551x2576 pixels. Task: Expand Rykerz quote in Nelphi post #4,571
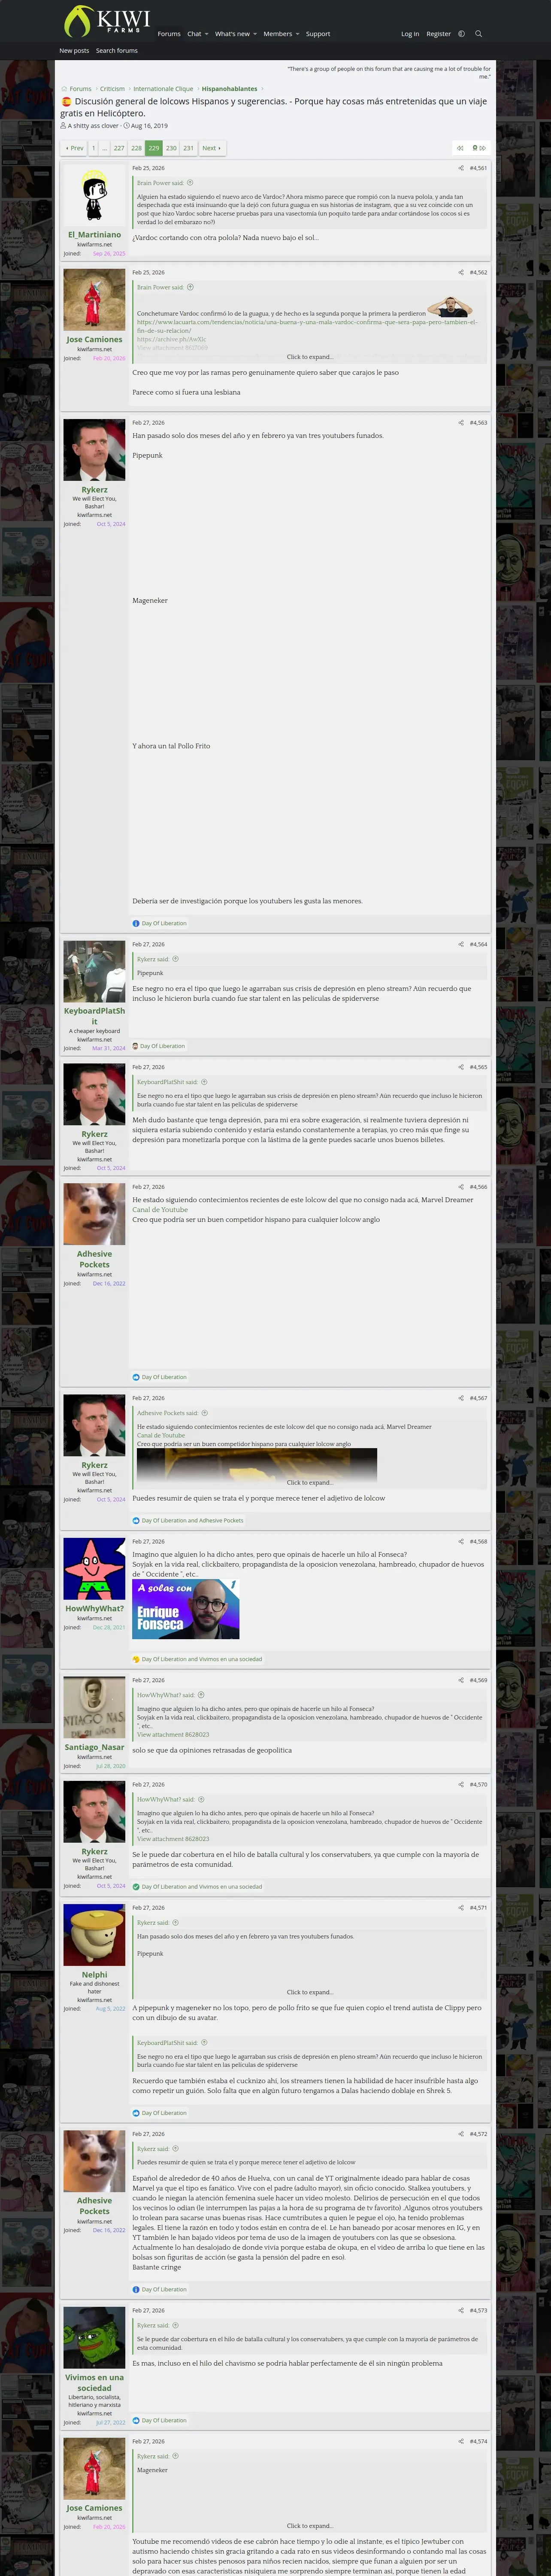pos(310,1992)
